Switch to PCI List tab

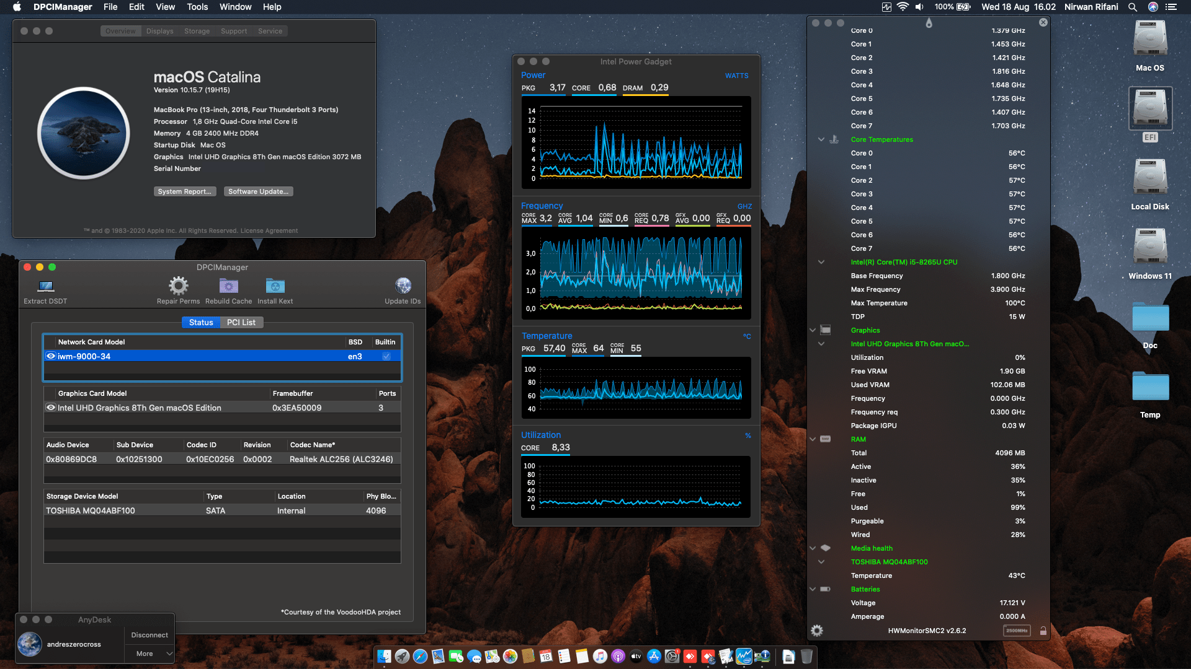point(241,322)
